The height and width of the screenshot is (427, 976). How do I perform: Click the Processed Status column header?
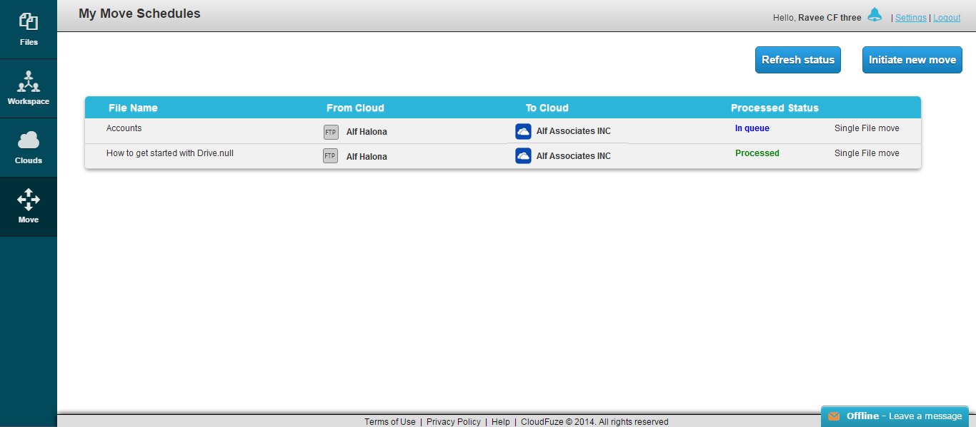click(x=775, y=108)
